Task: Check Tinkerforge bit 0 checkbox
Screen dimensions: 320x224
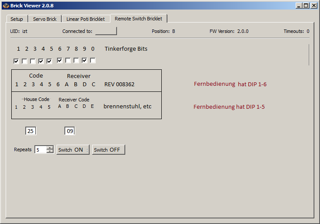Action: tap(93, 60)
